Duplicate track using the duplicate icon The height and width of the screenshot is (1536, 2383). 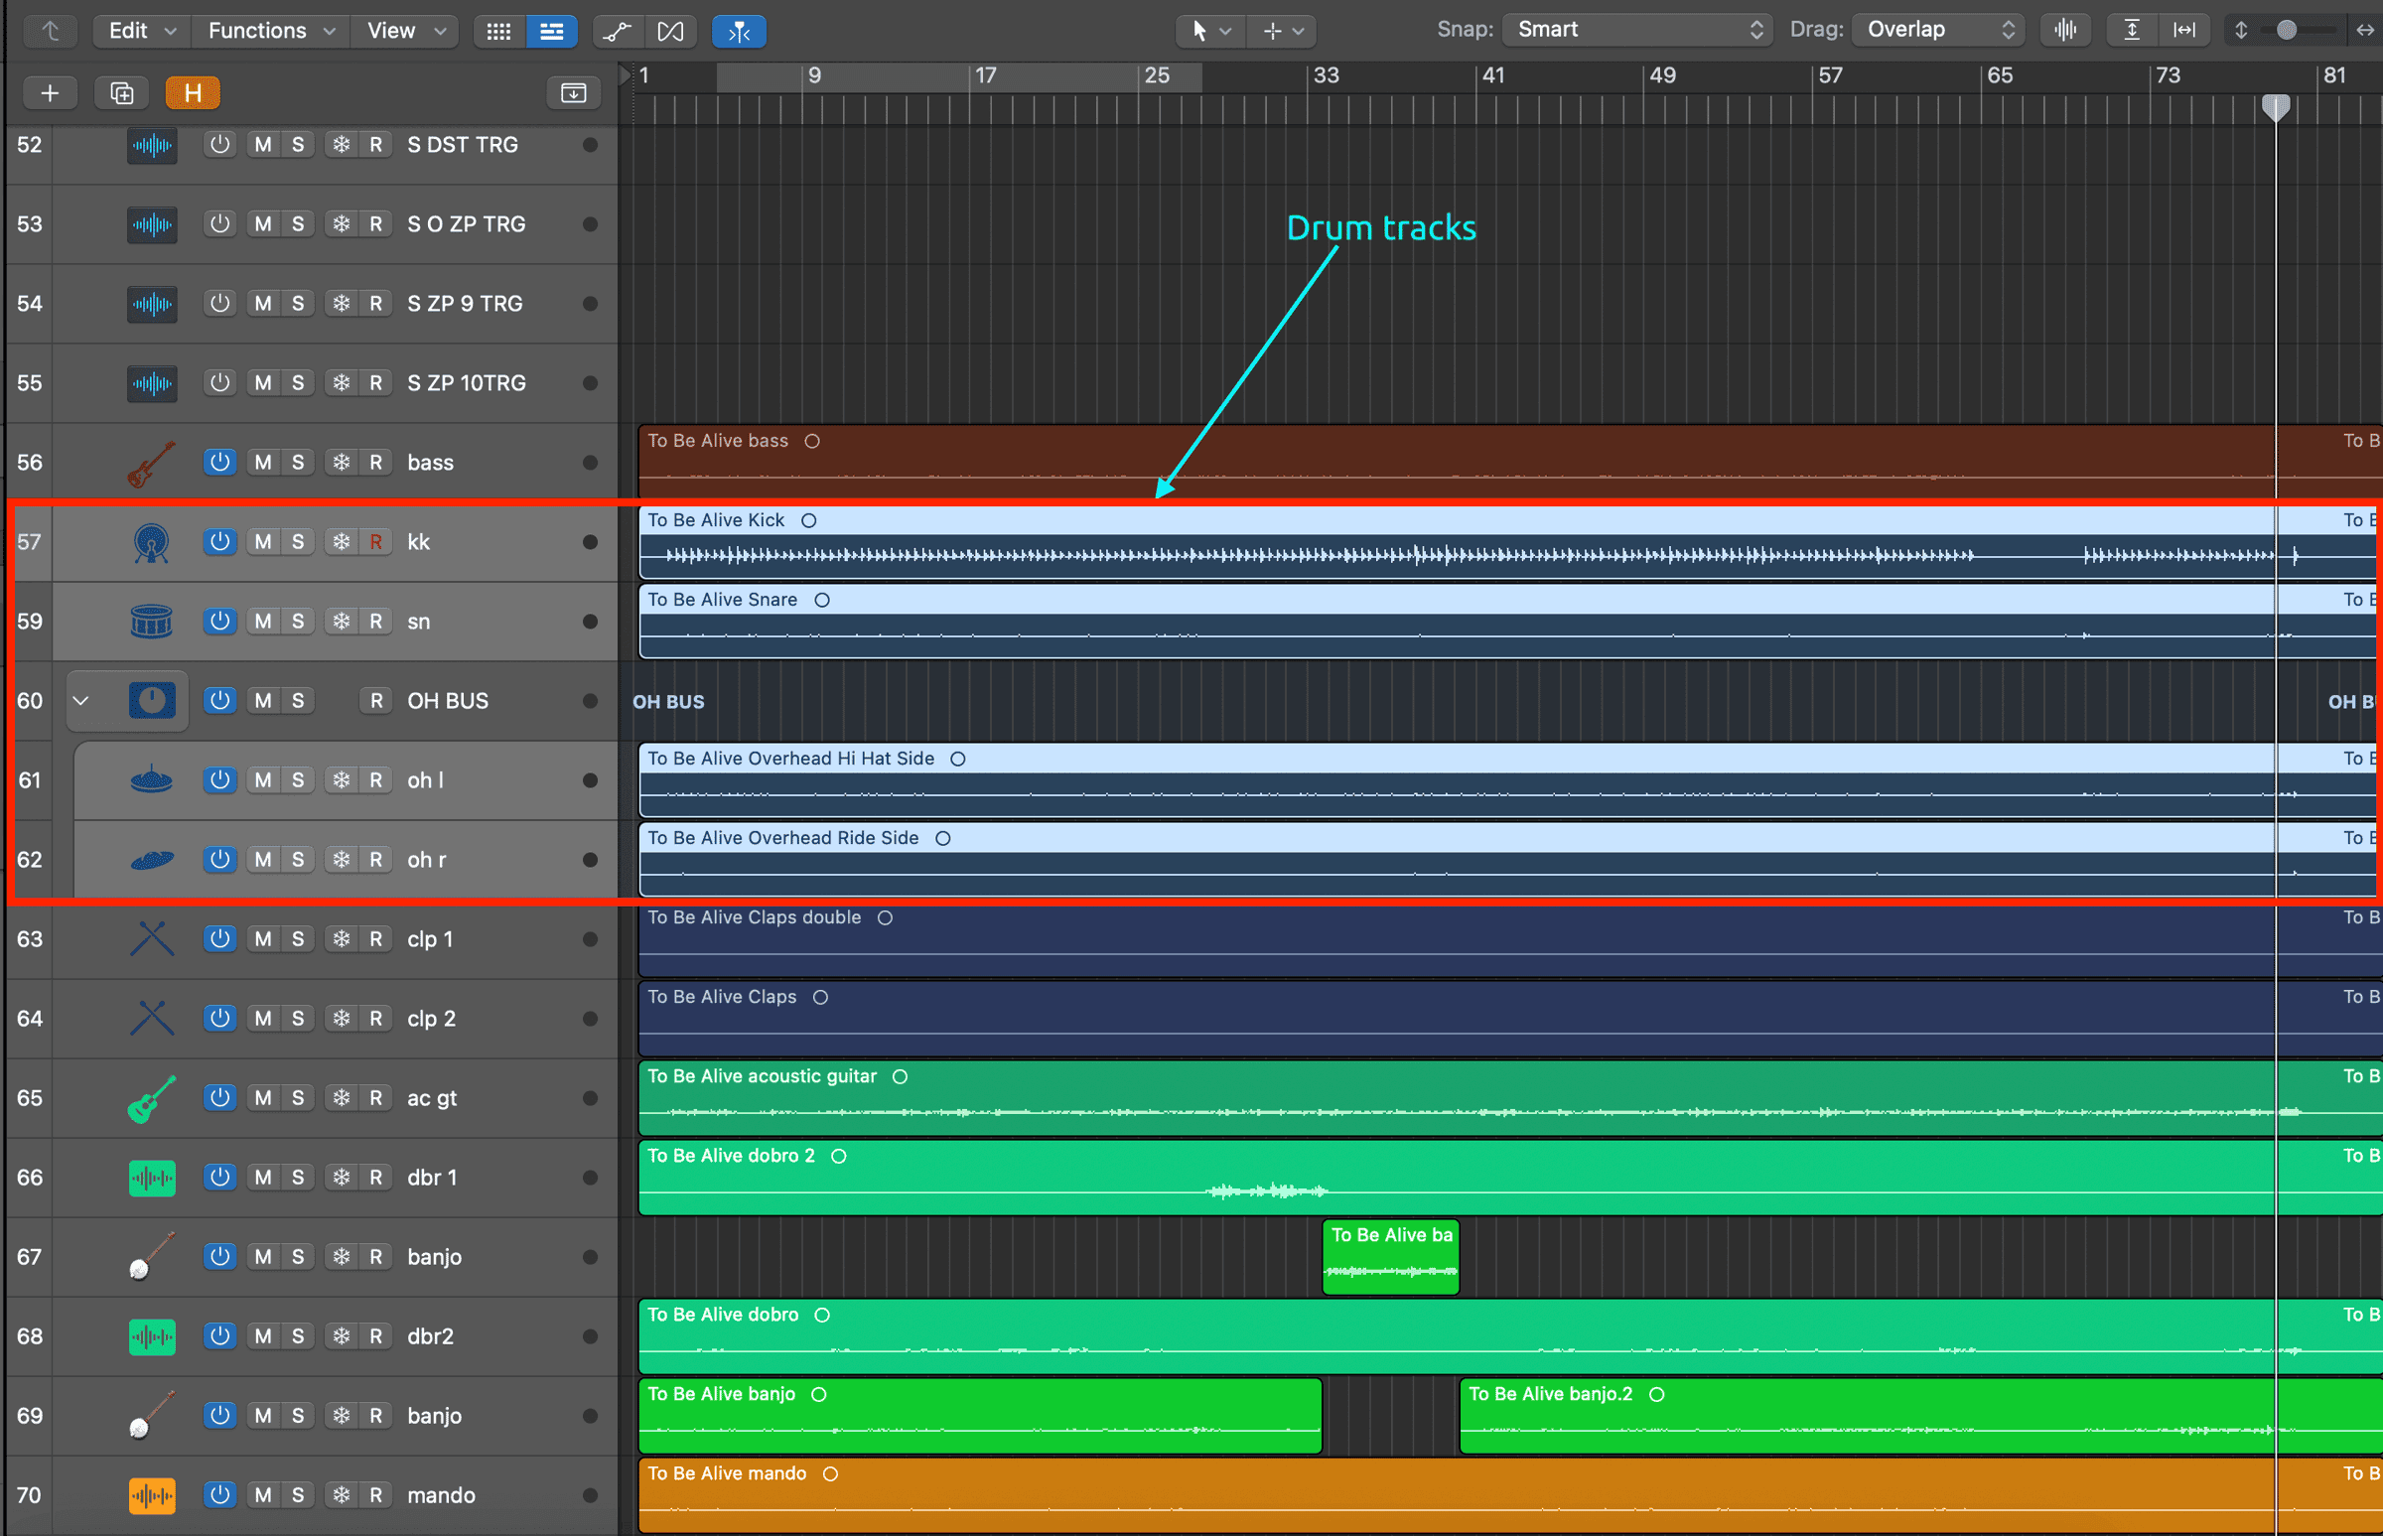click(122, 92)
